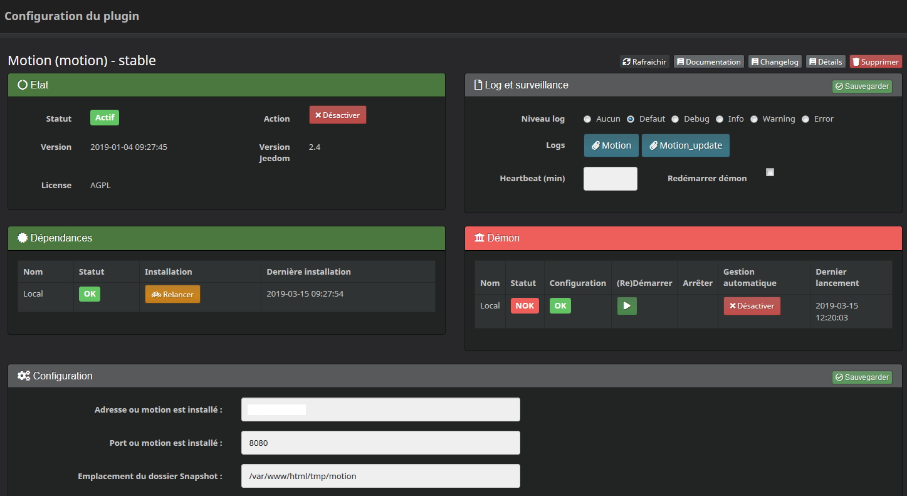Click the Configuration du plugin heading
This screenshot has height=496, width=907.
72,16
